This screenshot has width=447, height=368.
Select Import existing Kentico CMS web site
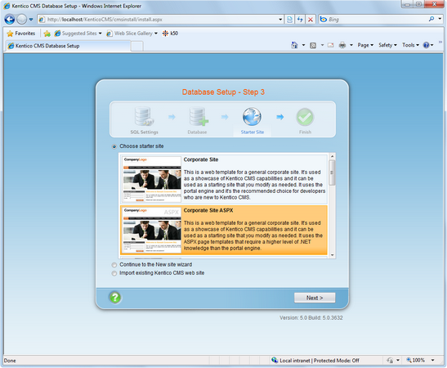click(x=114, y=273)
